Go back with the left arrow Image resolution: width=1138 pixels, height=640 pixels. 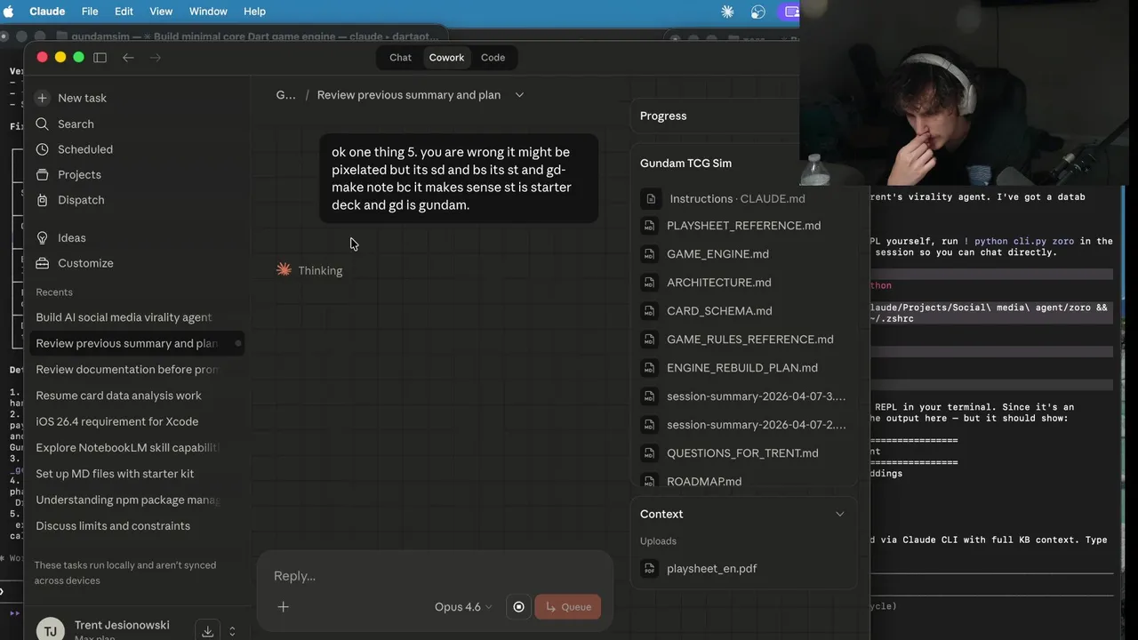(128, 57)
